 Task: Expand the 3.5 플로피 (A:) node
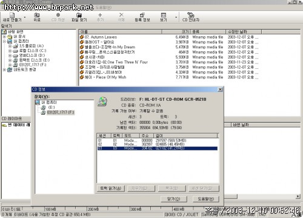tap(10, 46)
